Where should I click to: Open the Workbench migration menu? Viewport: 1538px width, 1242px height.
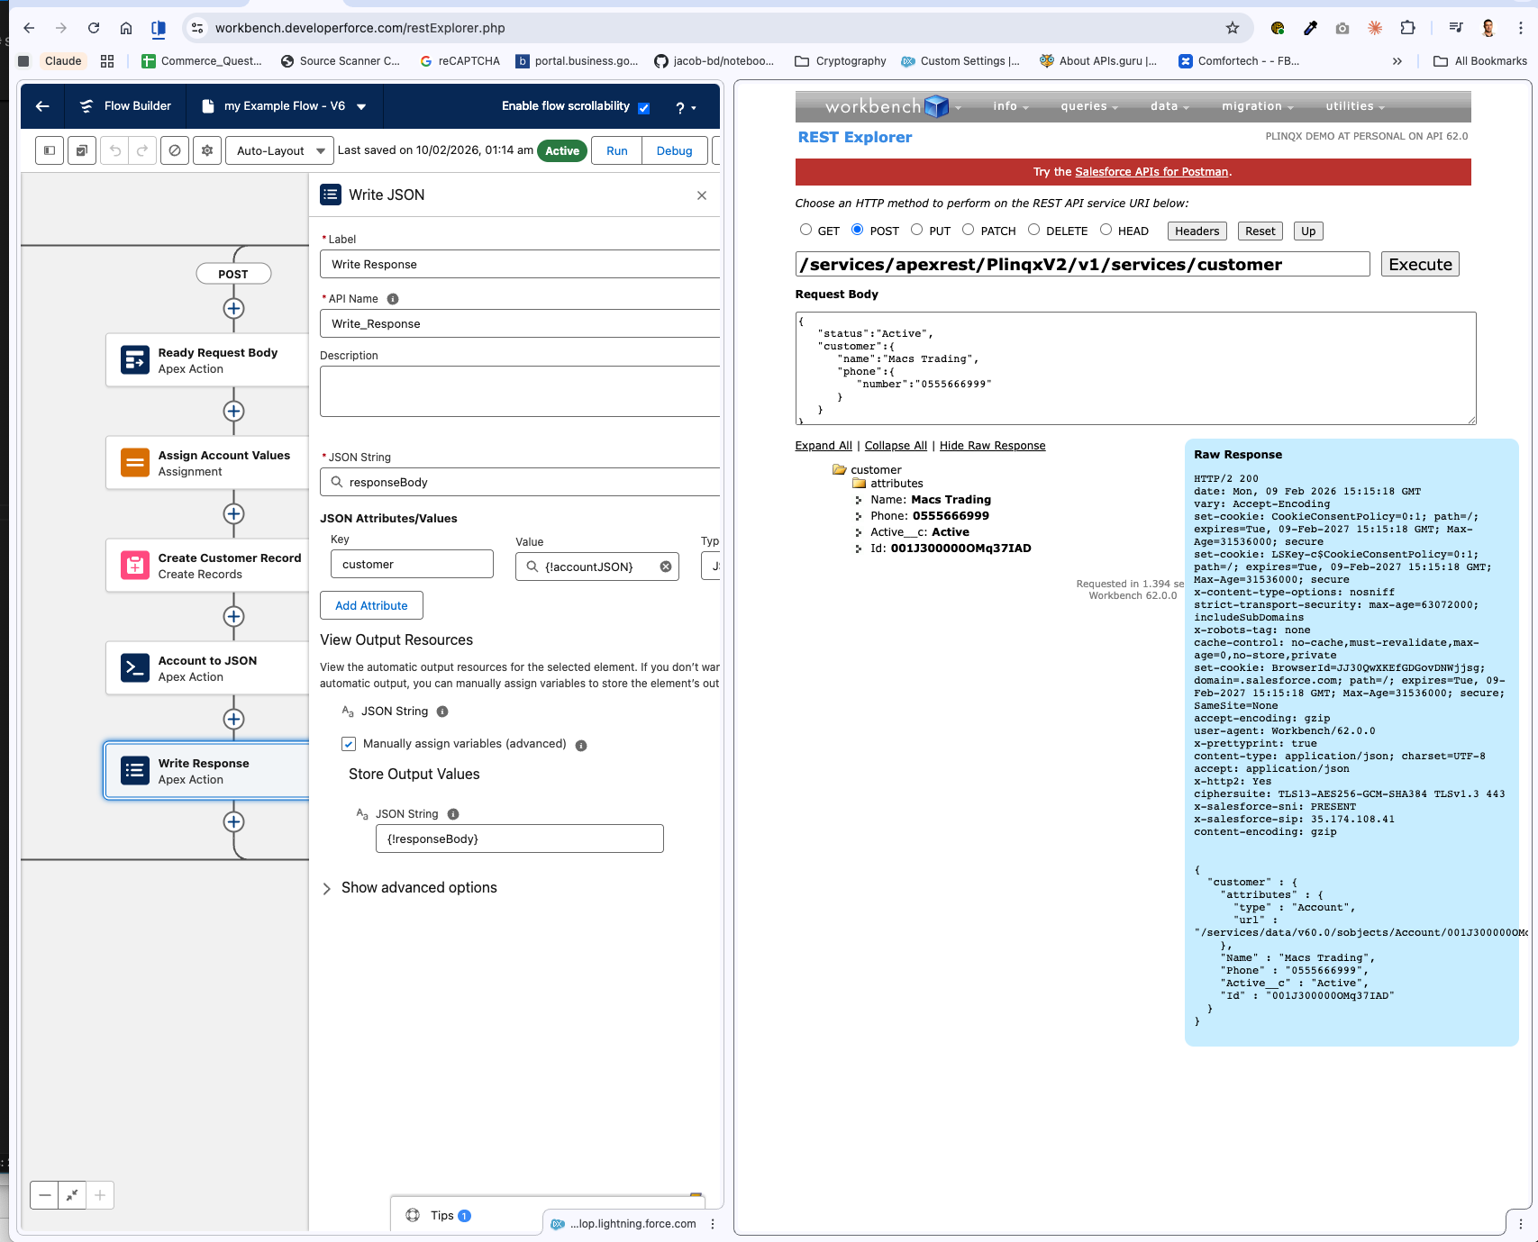click(x=1257, y=106)
